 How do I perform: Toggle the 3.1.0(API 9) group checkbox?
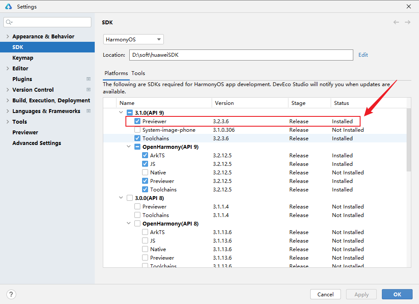(130, 113)
